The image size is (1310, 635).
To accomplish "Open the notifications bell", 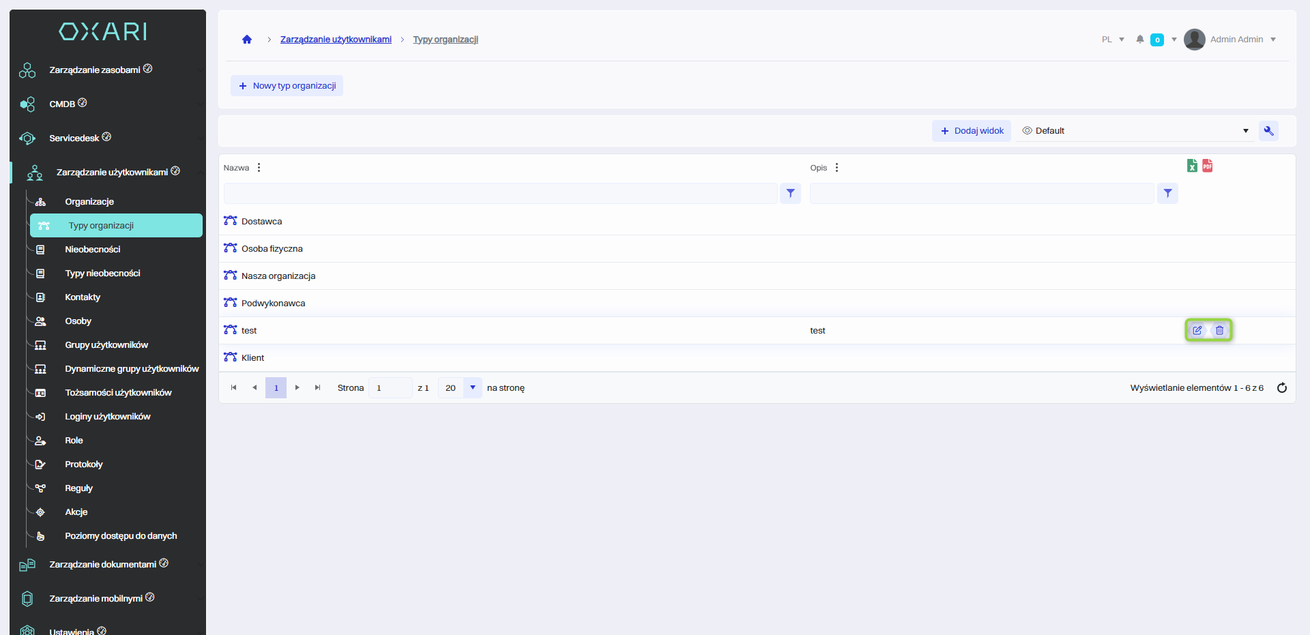I will pos(1139,40).
